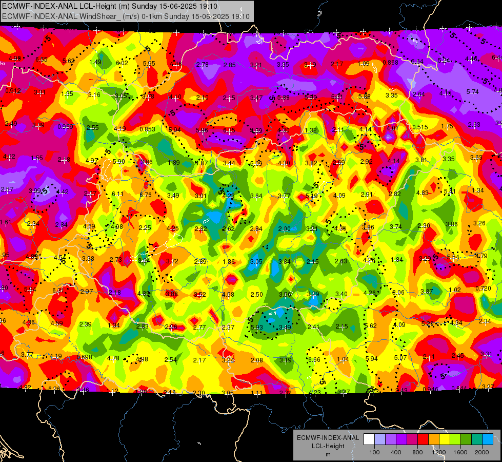Click the medium purple legend swatch
This screenshot has height=462, width=502.
[x=391, y=439]
